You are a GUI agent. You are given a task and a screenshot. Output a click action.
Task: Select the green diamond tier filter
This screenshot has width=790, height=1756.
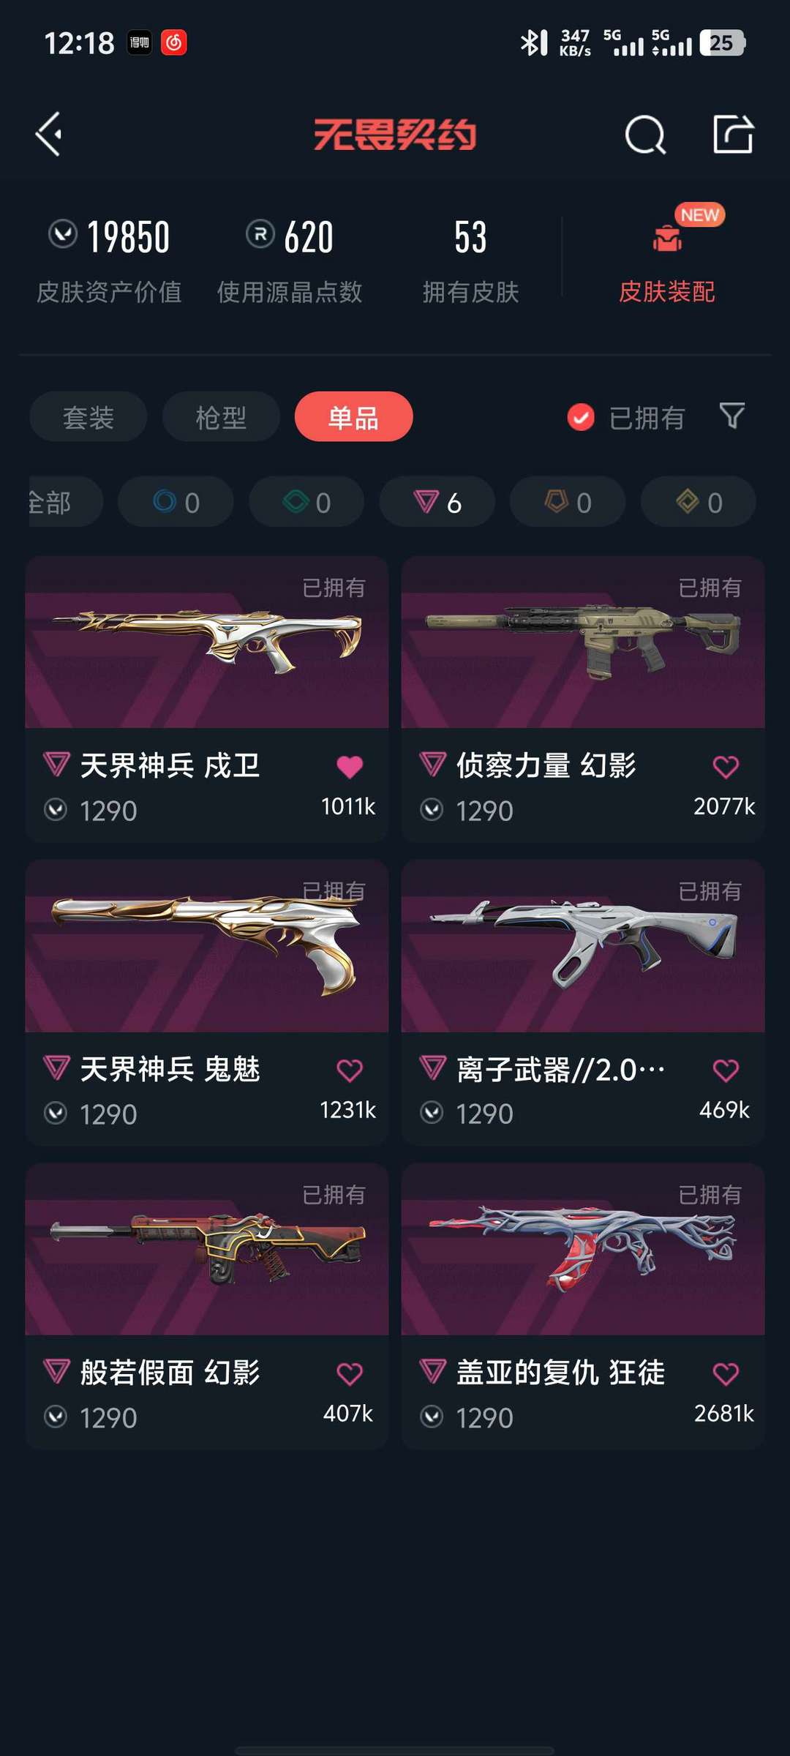[x=306, y=502]
